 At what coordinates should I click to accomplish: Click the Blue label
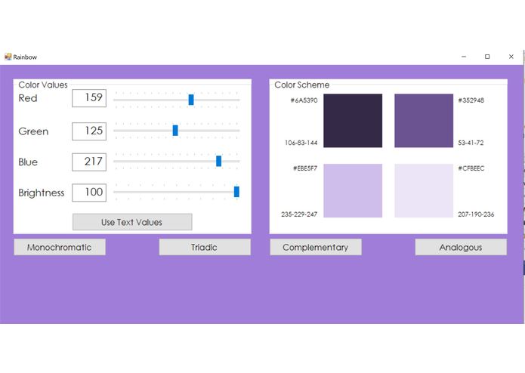[28, 162]
